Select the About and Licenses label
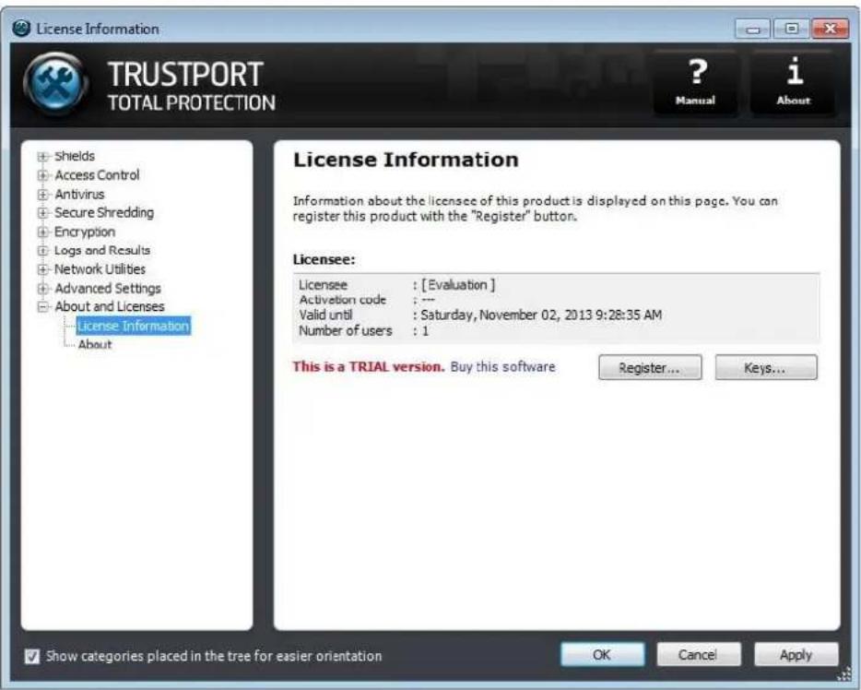861x690 pixels. pyautogui.click(x=110, y=306)
